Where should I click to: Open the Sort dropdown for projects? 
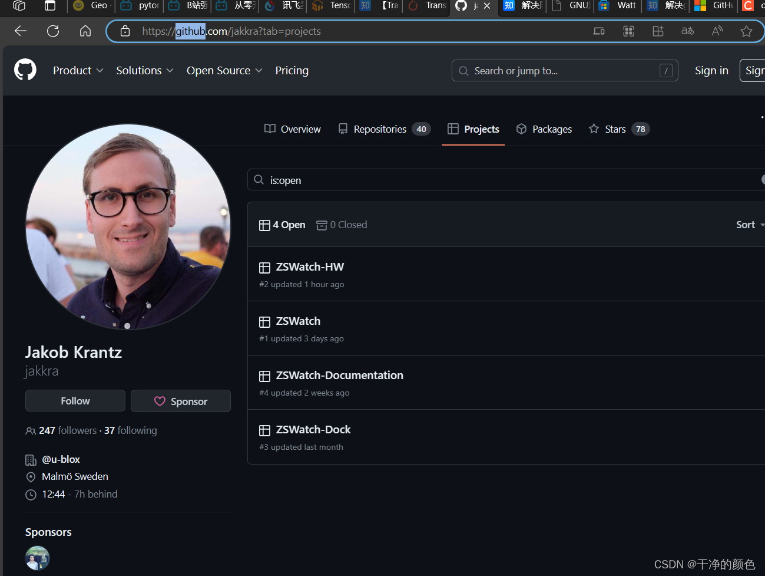(748, 225)
